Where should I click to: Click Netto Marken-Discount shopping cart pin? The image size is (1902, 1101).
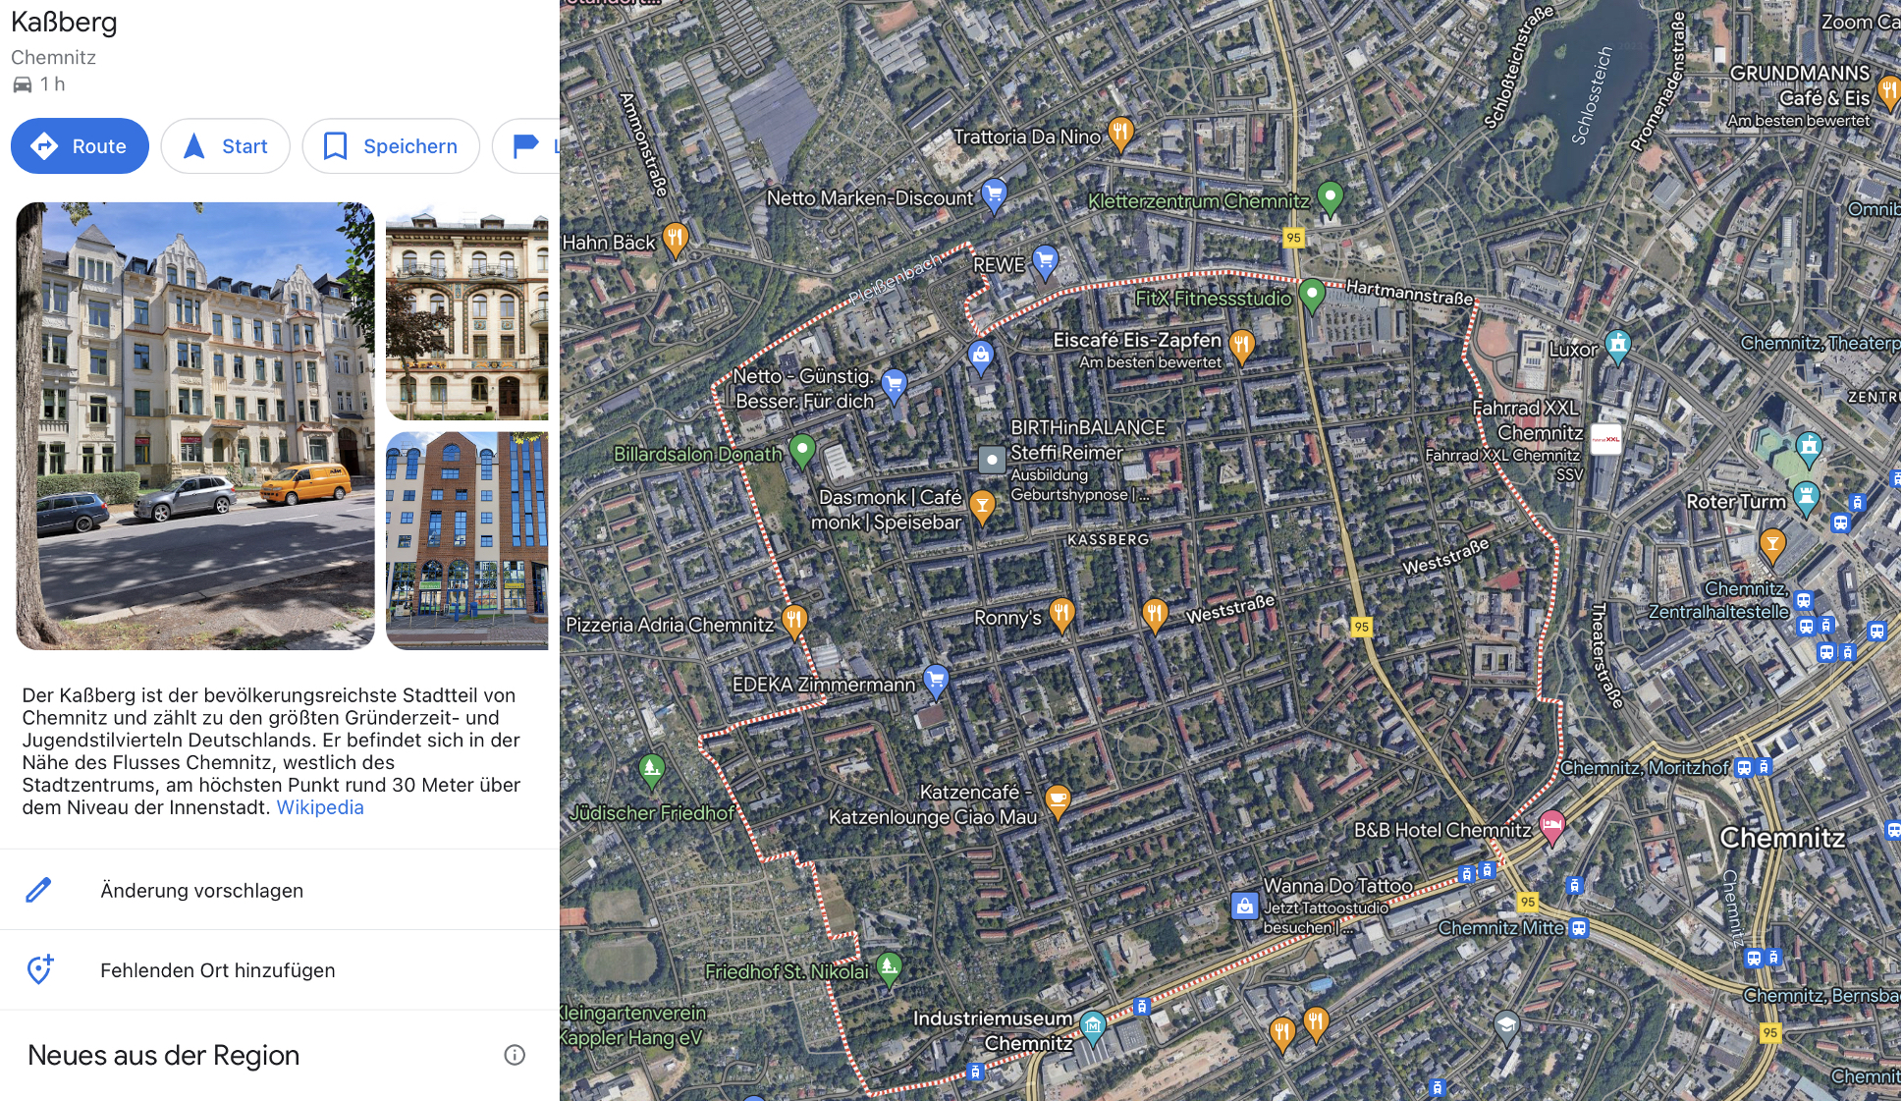click(994, 194)
